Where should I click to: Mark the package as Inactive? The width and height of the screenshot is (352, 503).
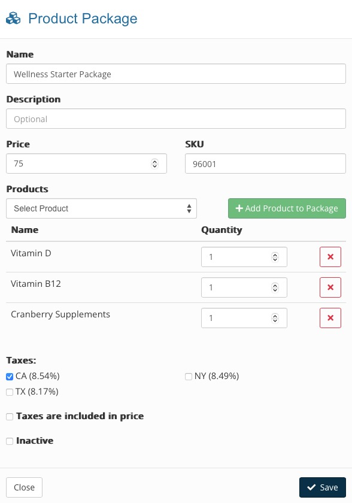(10, 441)
